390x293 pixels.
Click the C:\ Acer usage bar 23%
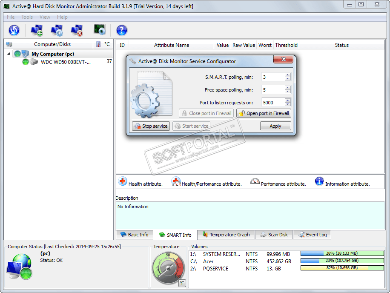(x=342, y=261)
